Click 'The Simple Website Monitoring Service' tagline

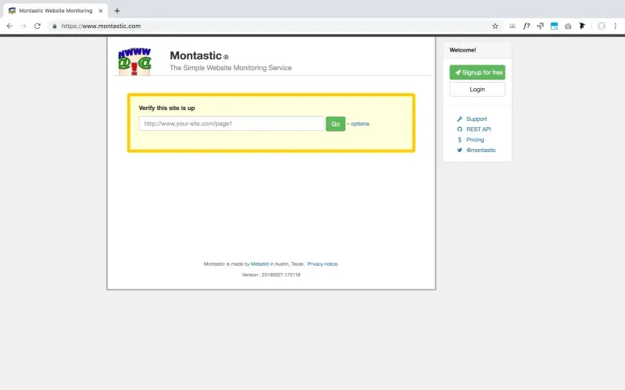click(230, 68)
